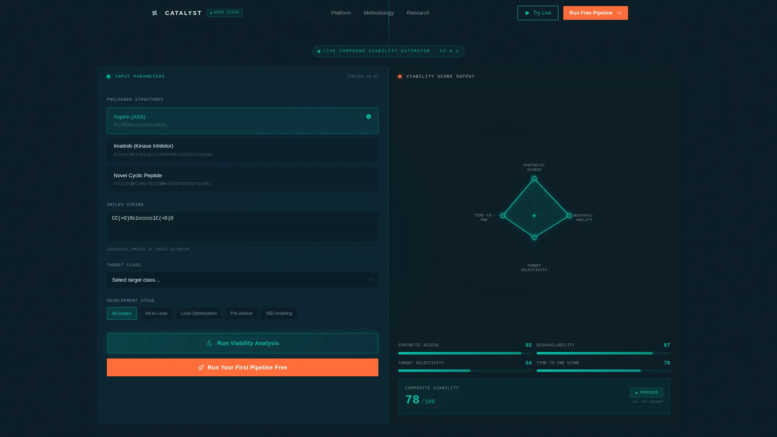Click the Proceed status badge
The height and width of the screenshot is (437, 777).
pos(647,392)
